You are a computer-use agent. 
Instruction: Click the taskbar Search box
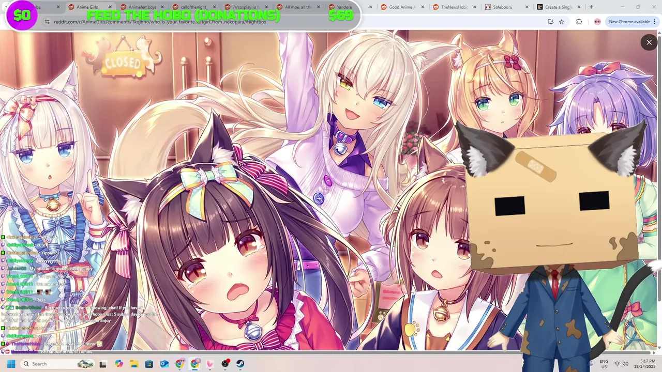pyautogui.click(x=57, y=364)
